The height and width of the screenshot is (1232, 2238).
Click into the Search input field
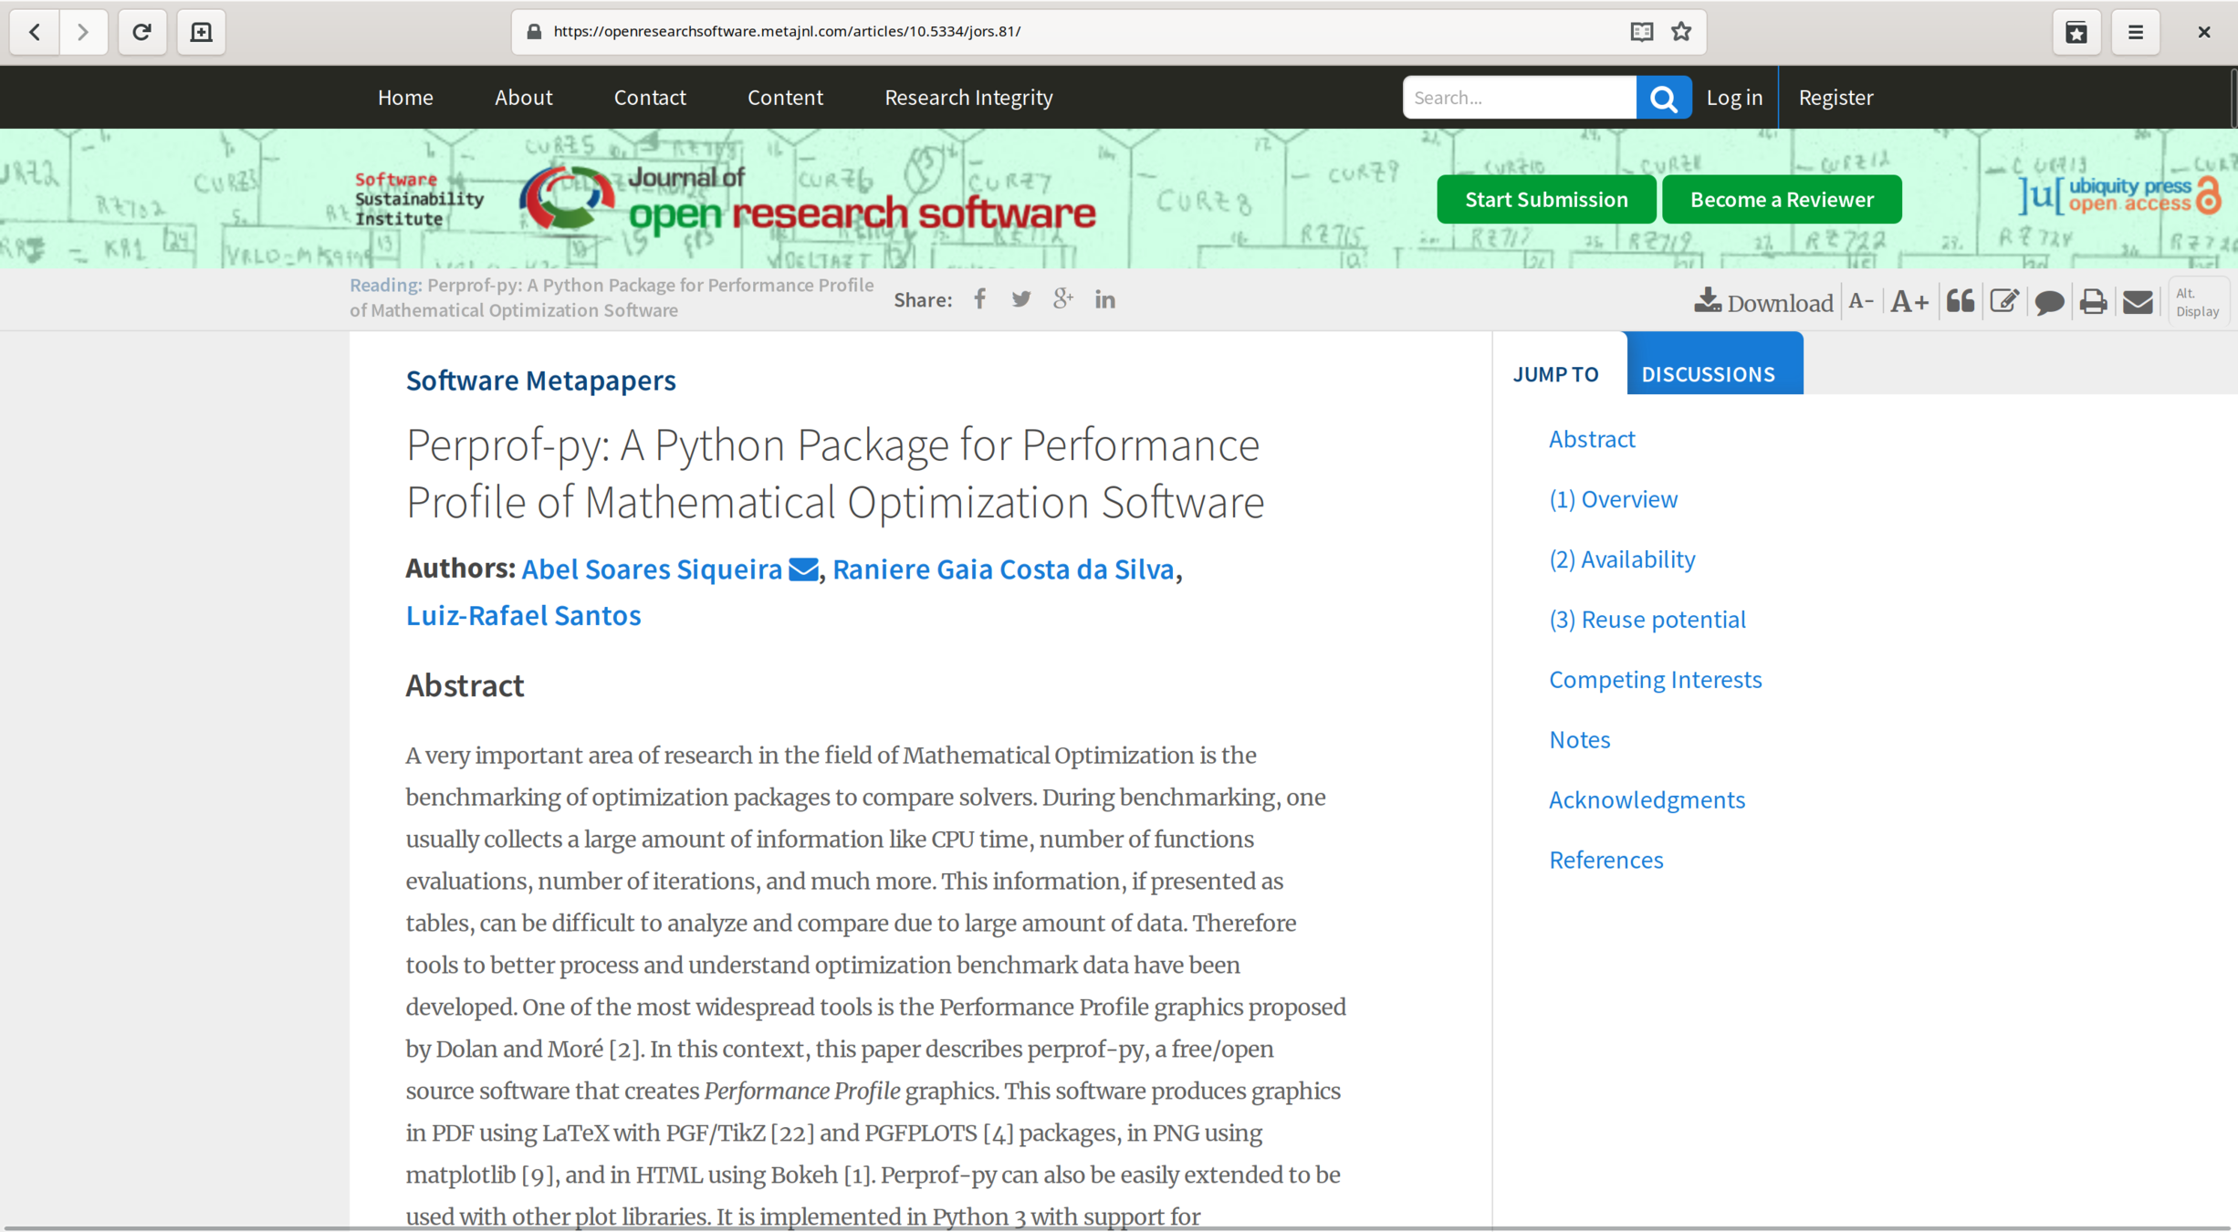tap(1519, 98)
